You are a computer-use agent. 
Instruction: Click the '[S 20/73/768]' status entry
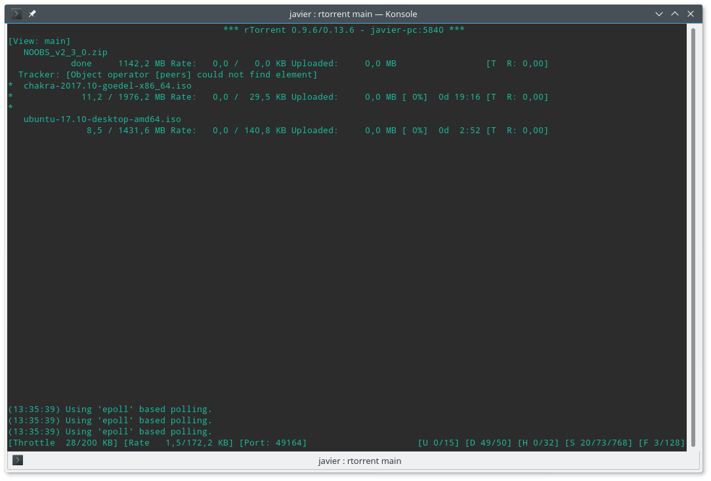tap(599, 443)
